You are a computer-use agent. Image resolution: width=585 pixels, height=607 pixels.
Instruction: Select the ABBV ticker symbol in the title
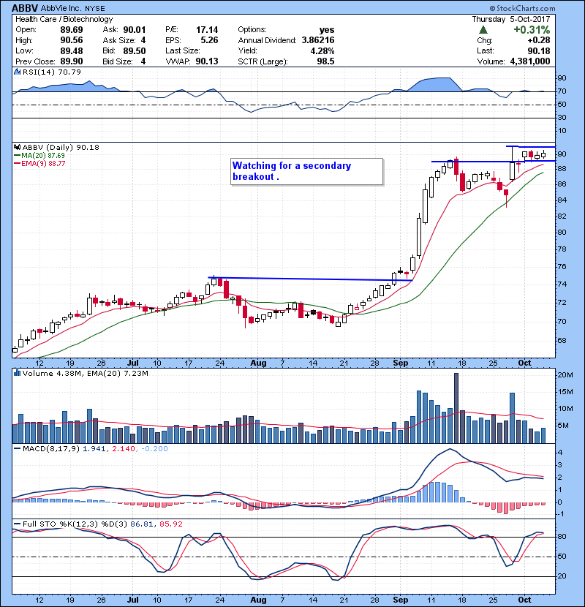(25, 8)
